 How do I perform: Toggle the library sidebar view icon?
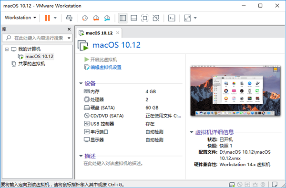coord(123,18)
